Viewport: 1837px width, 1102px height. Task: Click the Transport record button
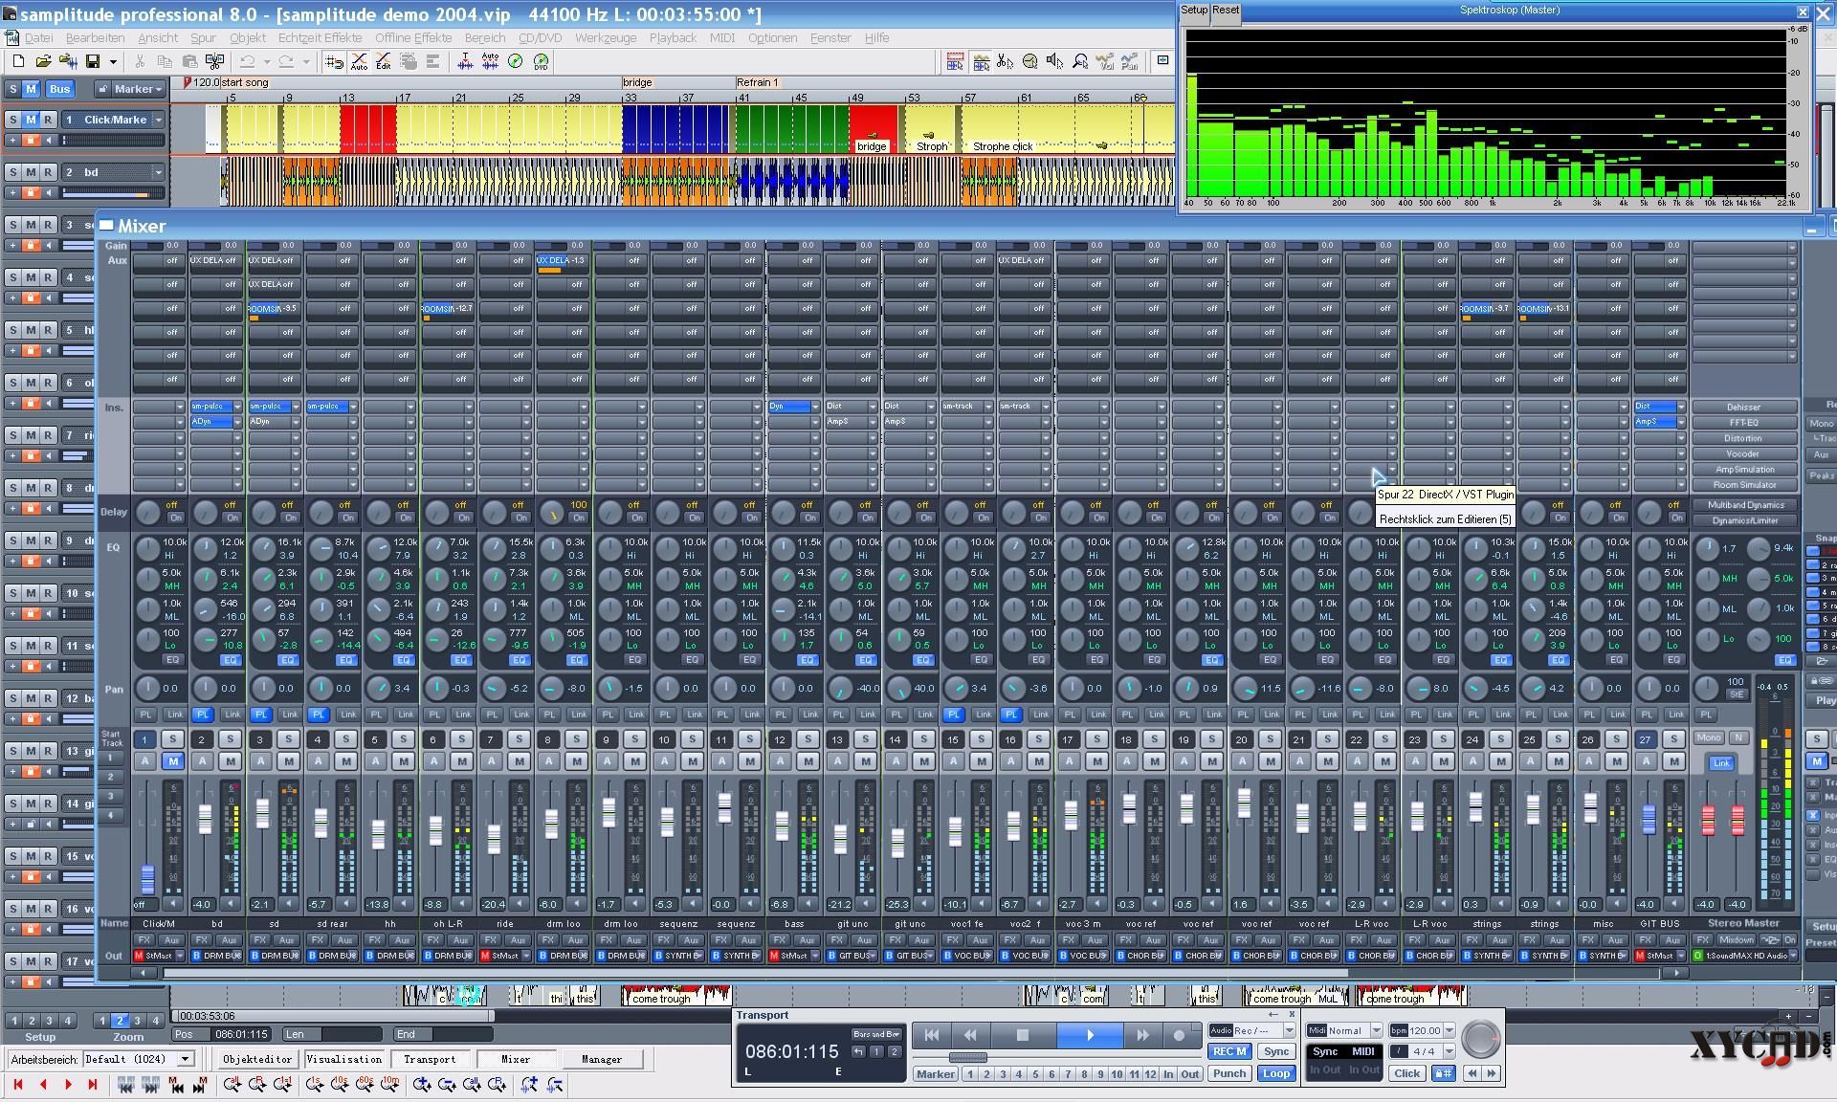[x=1179, y=1035]
